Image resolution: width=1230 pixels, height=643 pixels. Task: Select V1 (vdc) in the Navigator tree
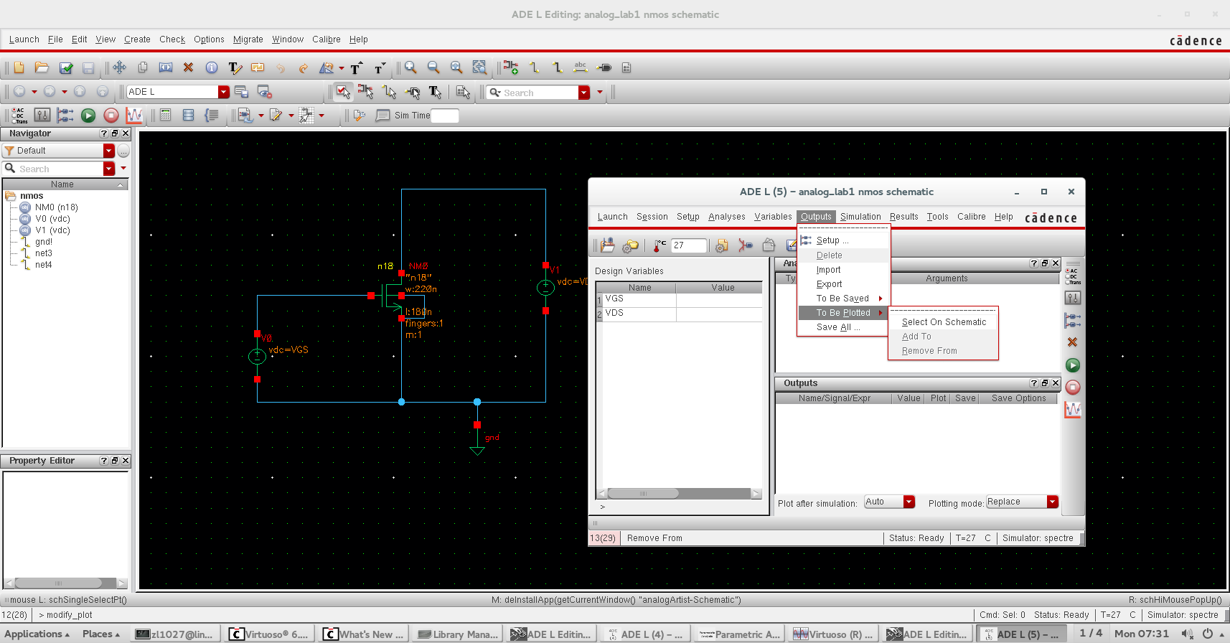[x=52, y=230]
